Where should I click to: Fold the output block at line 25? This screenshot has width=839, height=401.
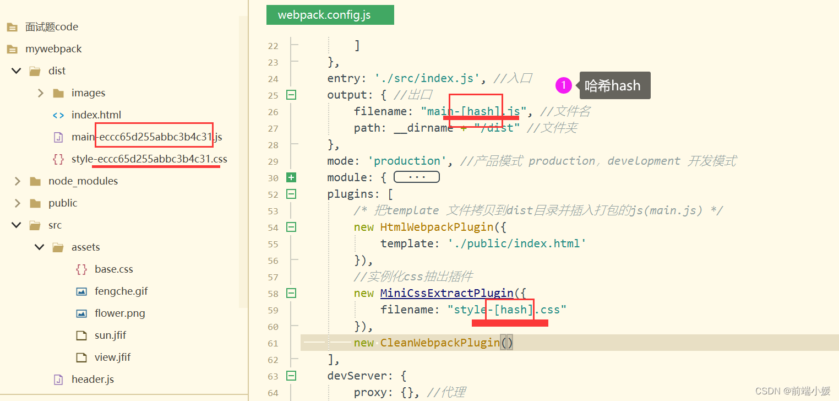tap(291, 95)
